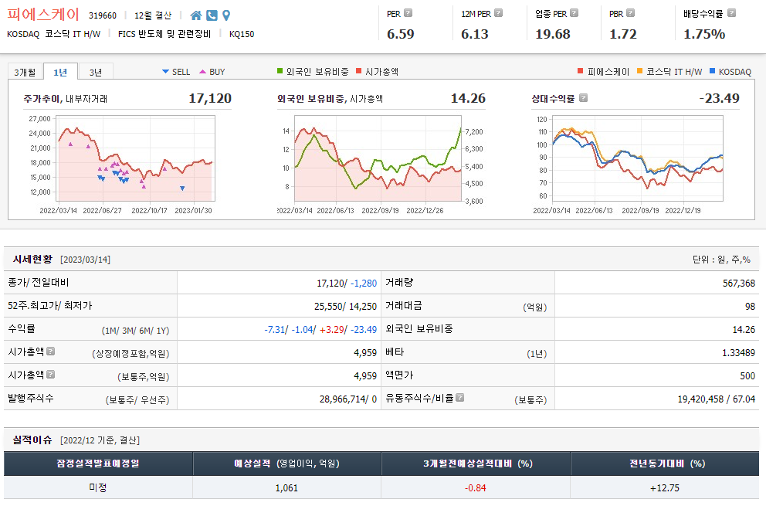Click the 피에스케이 company name title
Viewport: 766px width, 506px height.
[43, 14]
